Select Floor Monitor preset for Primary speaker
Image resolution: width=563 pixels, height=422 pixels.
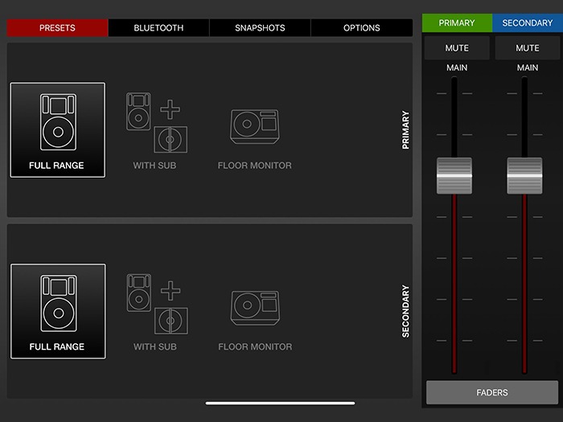click(x=255, y=139)
